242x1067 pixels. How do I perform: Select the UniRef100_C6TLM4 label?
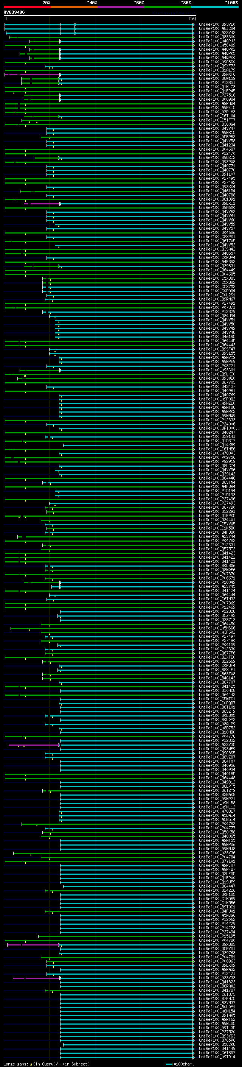coord(217,116)
